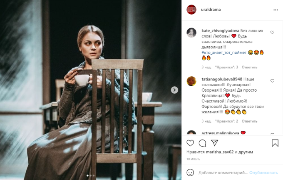
Task: Like tatianagolubeva8948's comment
Action: [273, 80]
